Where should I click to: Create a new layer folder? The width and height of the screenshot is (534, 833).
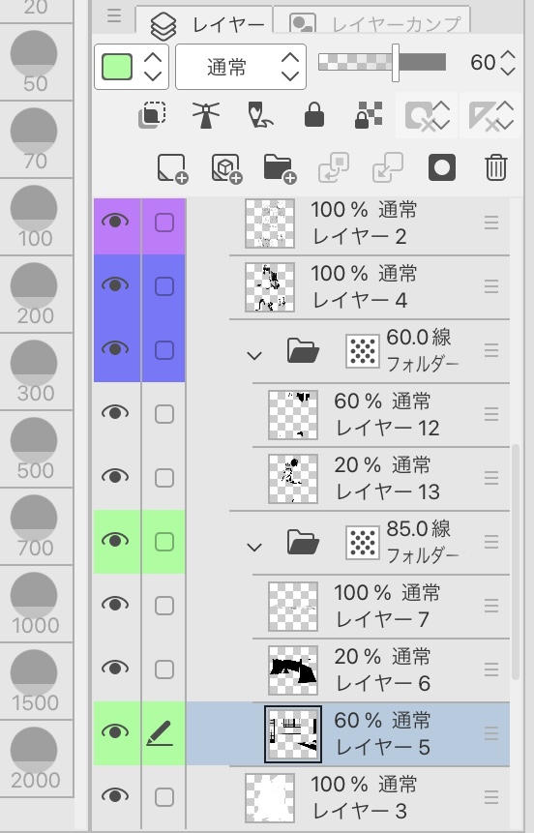point(280,168)
